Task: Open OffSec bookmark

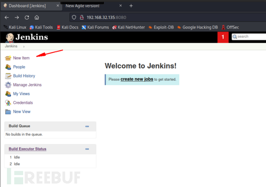Action: coord(230,27)
